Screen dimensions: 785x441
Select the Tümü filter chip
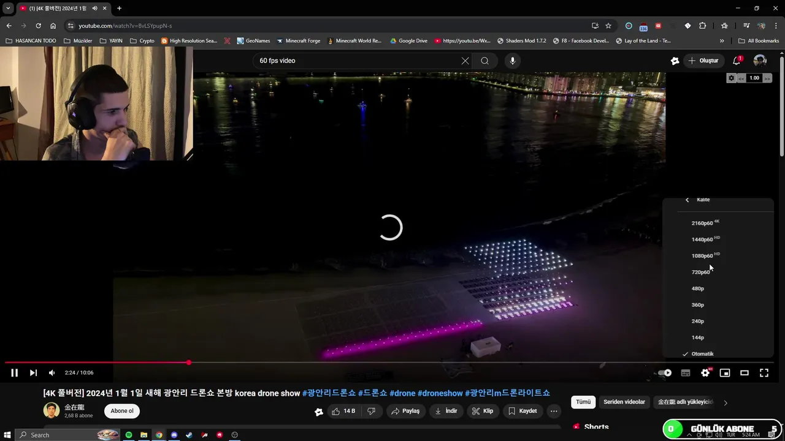tap(583, 402)
